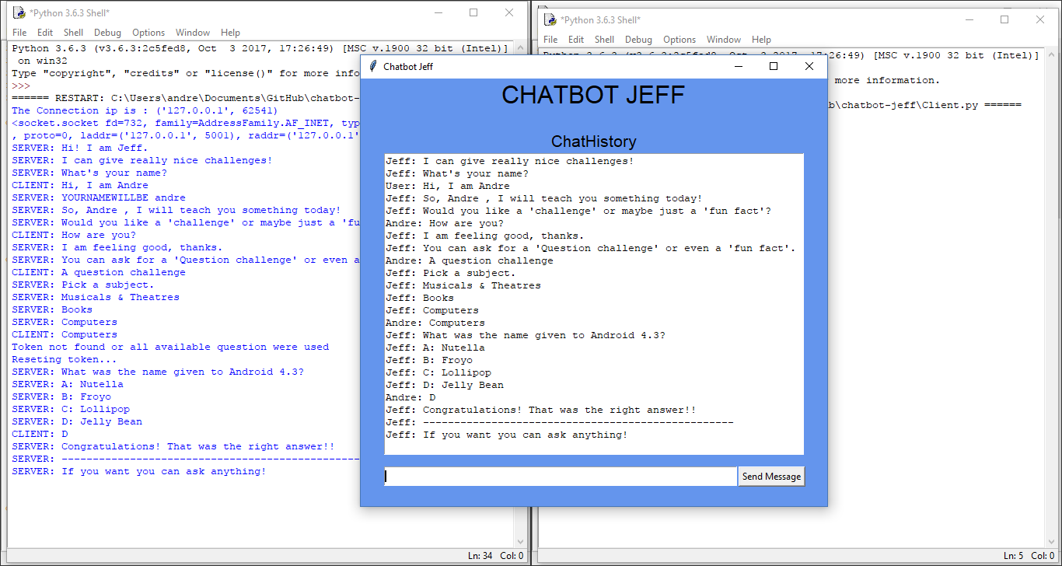
Task: Click chat line 'Jeff: C: Lollipop'
Action: pos(438,372)
